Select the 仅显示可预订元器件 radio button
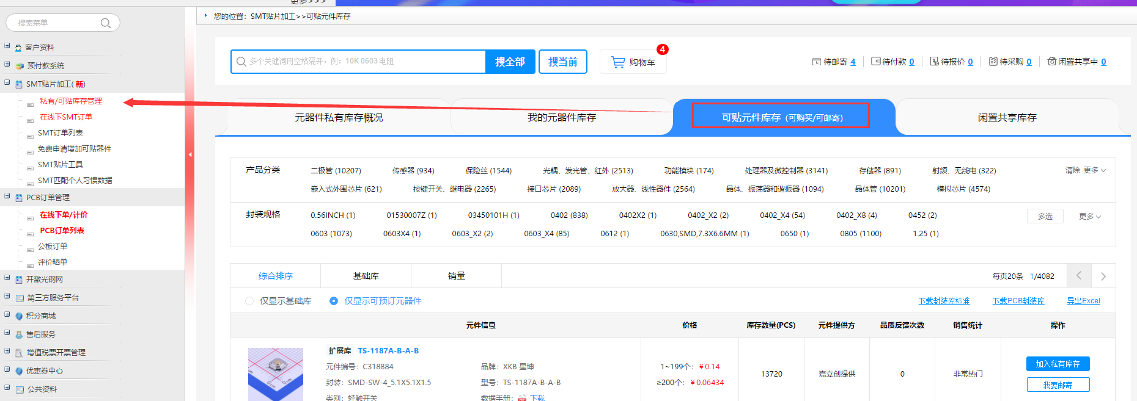The height and width of the screenshot is (401, 1137). (x=334, y=301)
